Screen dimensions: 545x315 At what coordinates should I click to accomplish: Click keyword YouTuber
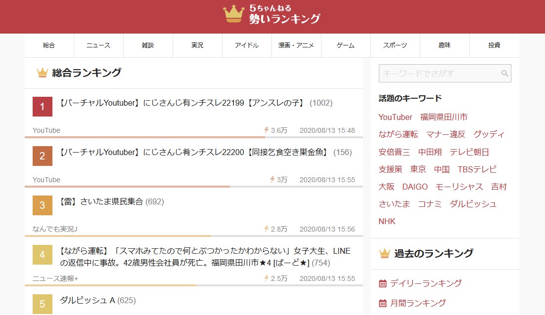pyautogui.click(x=395, y=117)
